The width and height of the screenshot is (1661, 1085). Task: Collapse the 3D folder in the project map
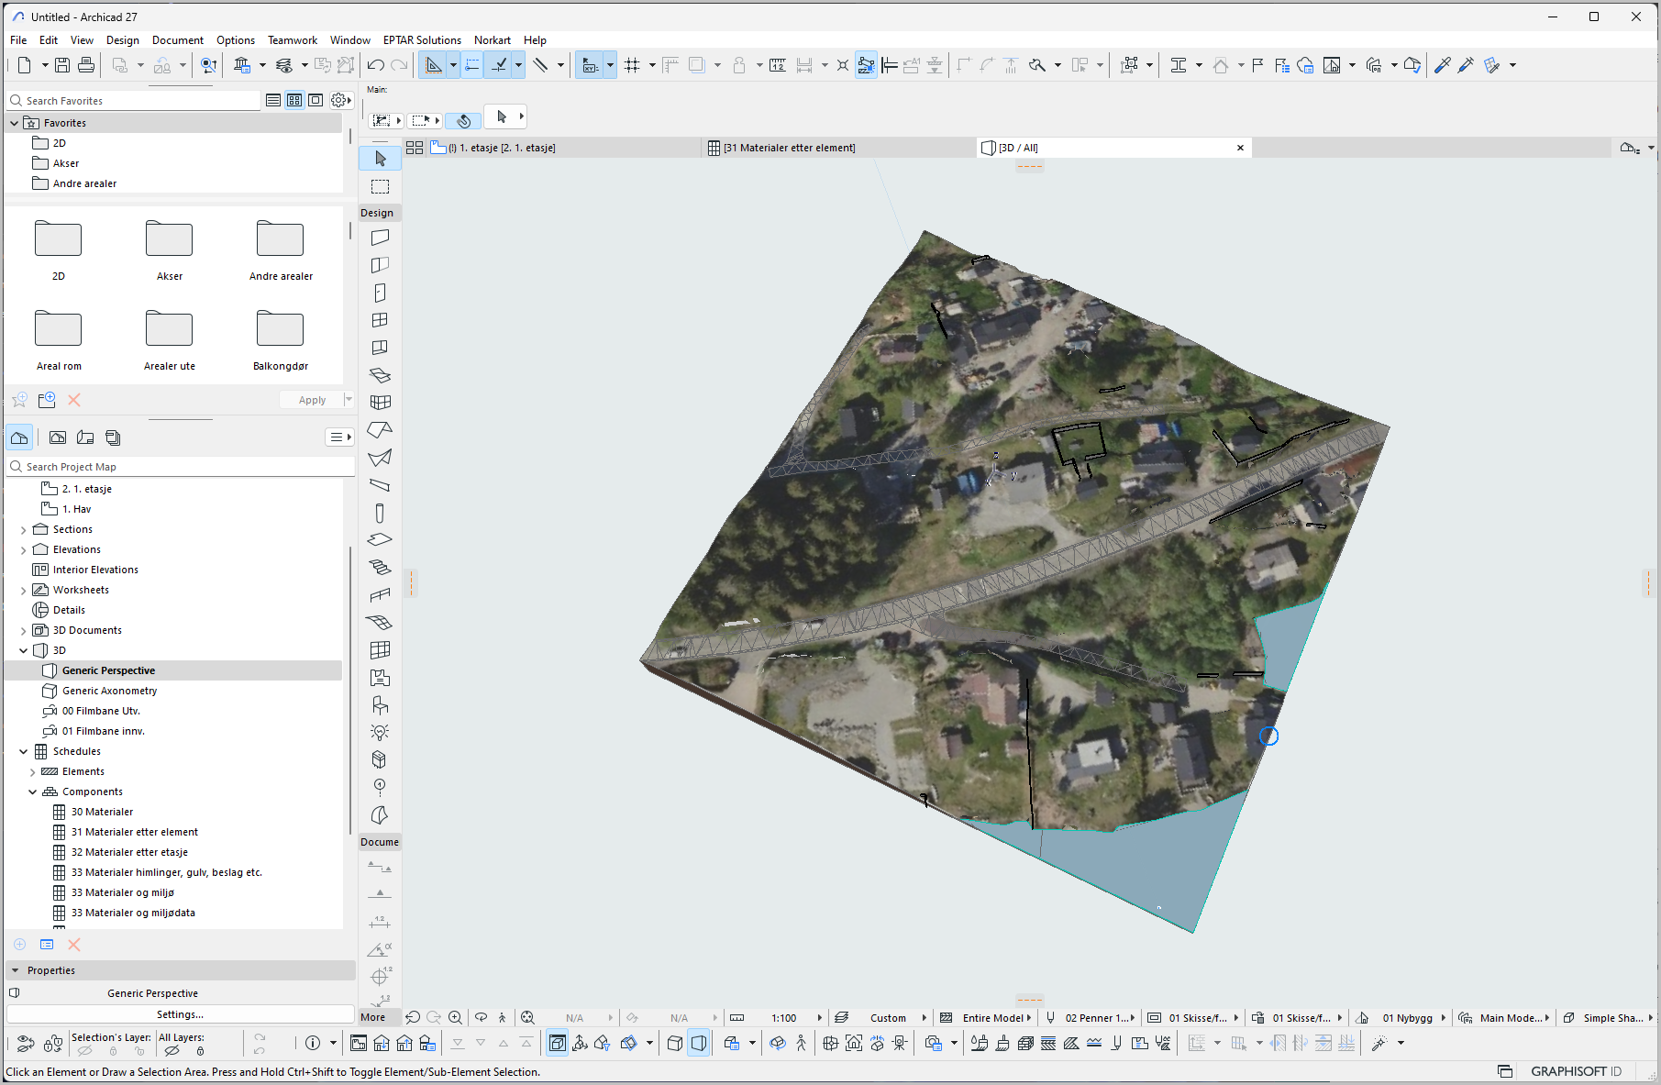tap(24, 650)
